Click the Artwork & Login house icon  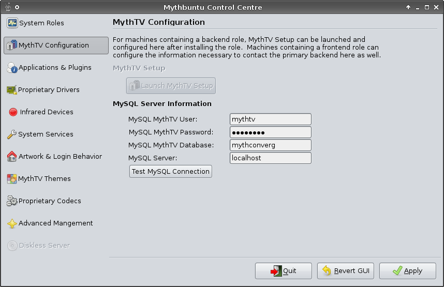(12, 157)
